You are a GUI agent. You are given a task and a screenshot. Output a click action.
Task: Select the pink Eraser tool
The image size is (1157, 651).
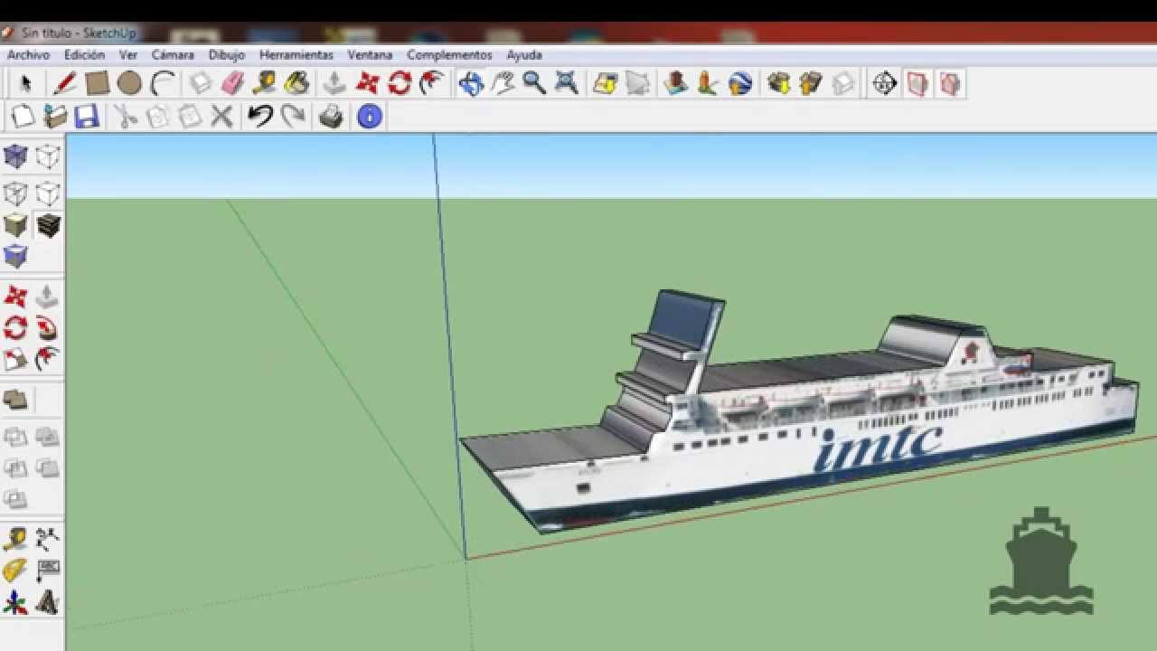coord(232,83)
